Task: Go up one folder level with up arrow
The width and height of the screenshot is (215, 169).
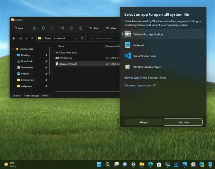Action: click(32, 38)
